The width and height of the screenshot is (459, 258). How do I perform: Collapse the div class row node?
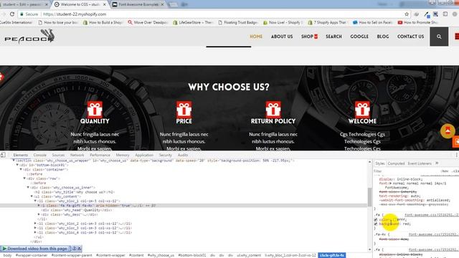click(24, 178)
